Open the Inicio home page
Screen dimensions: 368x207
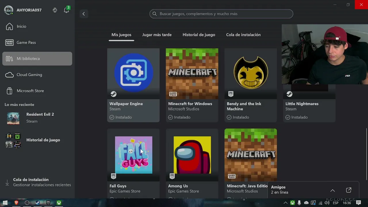37,26
